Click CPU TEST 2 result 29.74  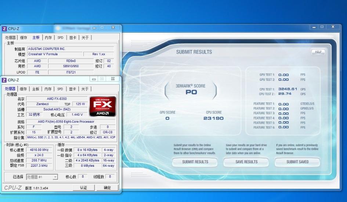click(x=285, y=94)
